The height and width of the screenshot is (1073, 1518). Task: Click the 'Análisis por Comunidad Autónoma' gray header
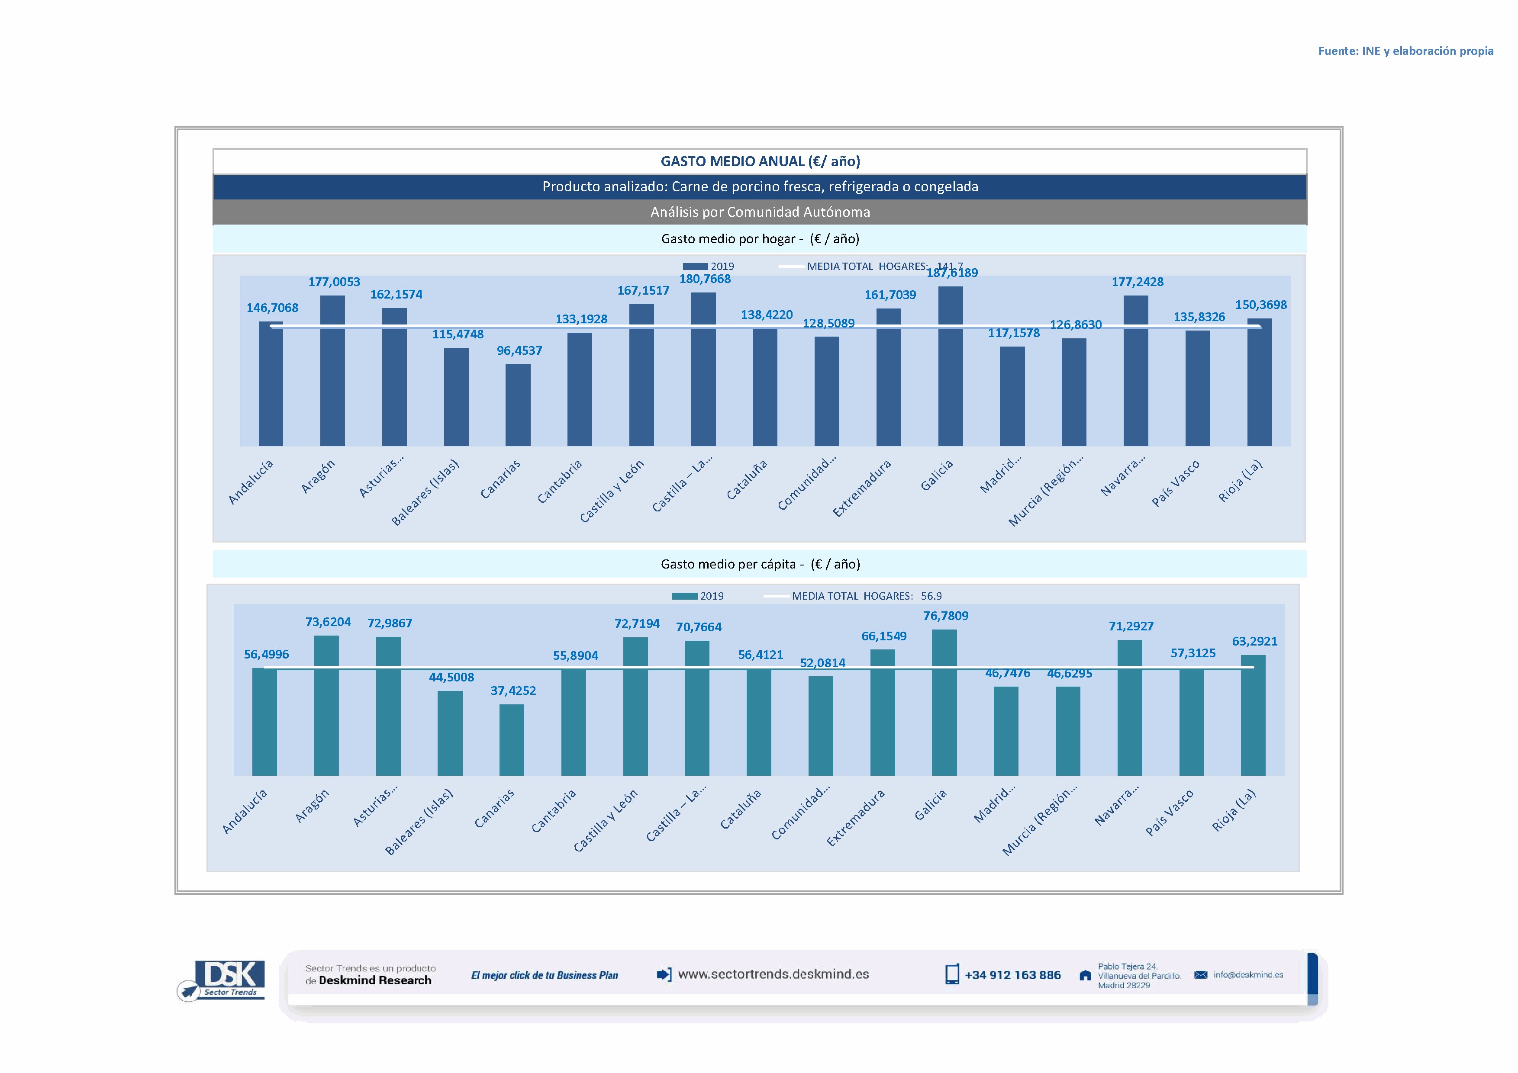[x=760, y=212]
